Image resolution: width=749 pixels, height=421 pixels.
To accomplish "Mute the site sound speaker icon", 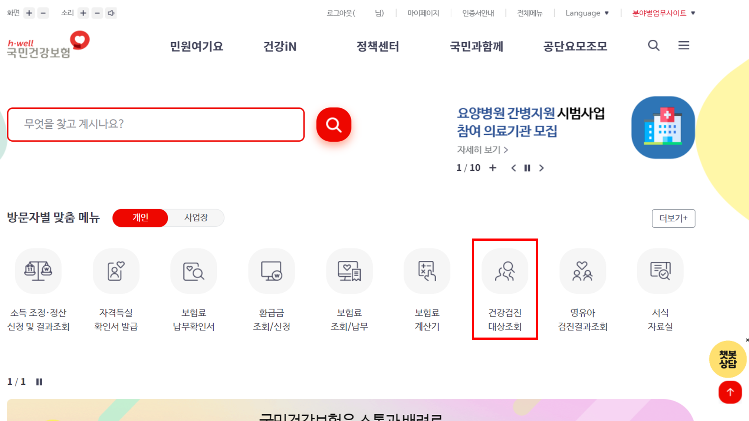I will click(x=111, y=13).
